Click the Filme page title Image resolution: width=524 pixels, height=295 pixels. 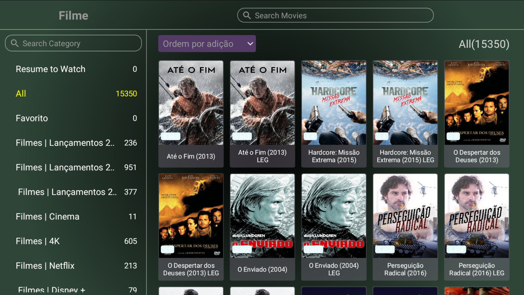click(73, 16)
